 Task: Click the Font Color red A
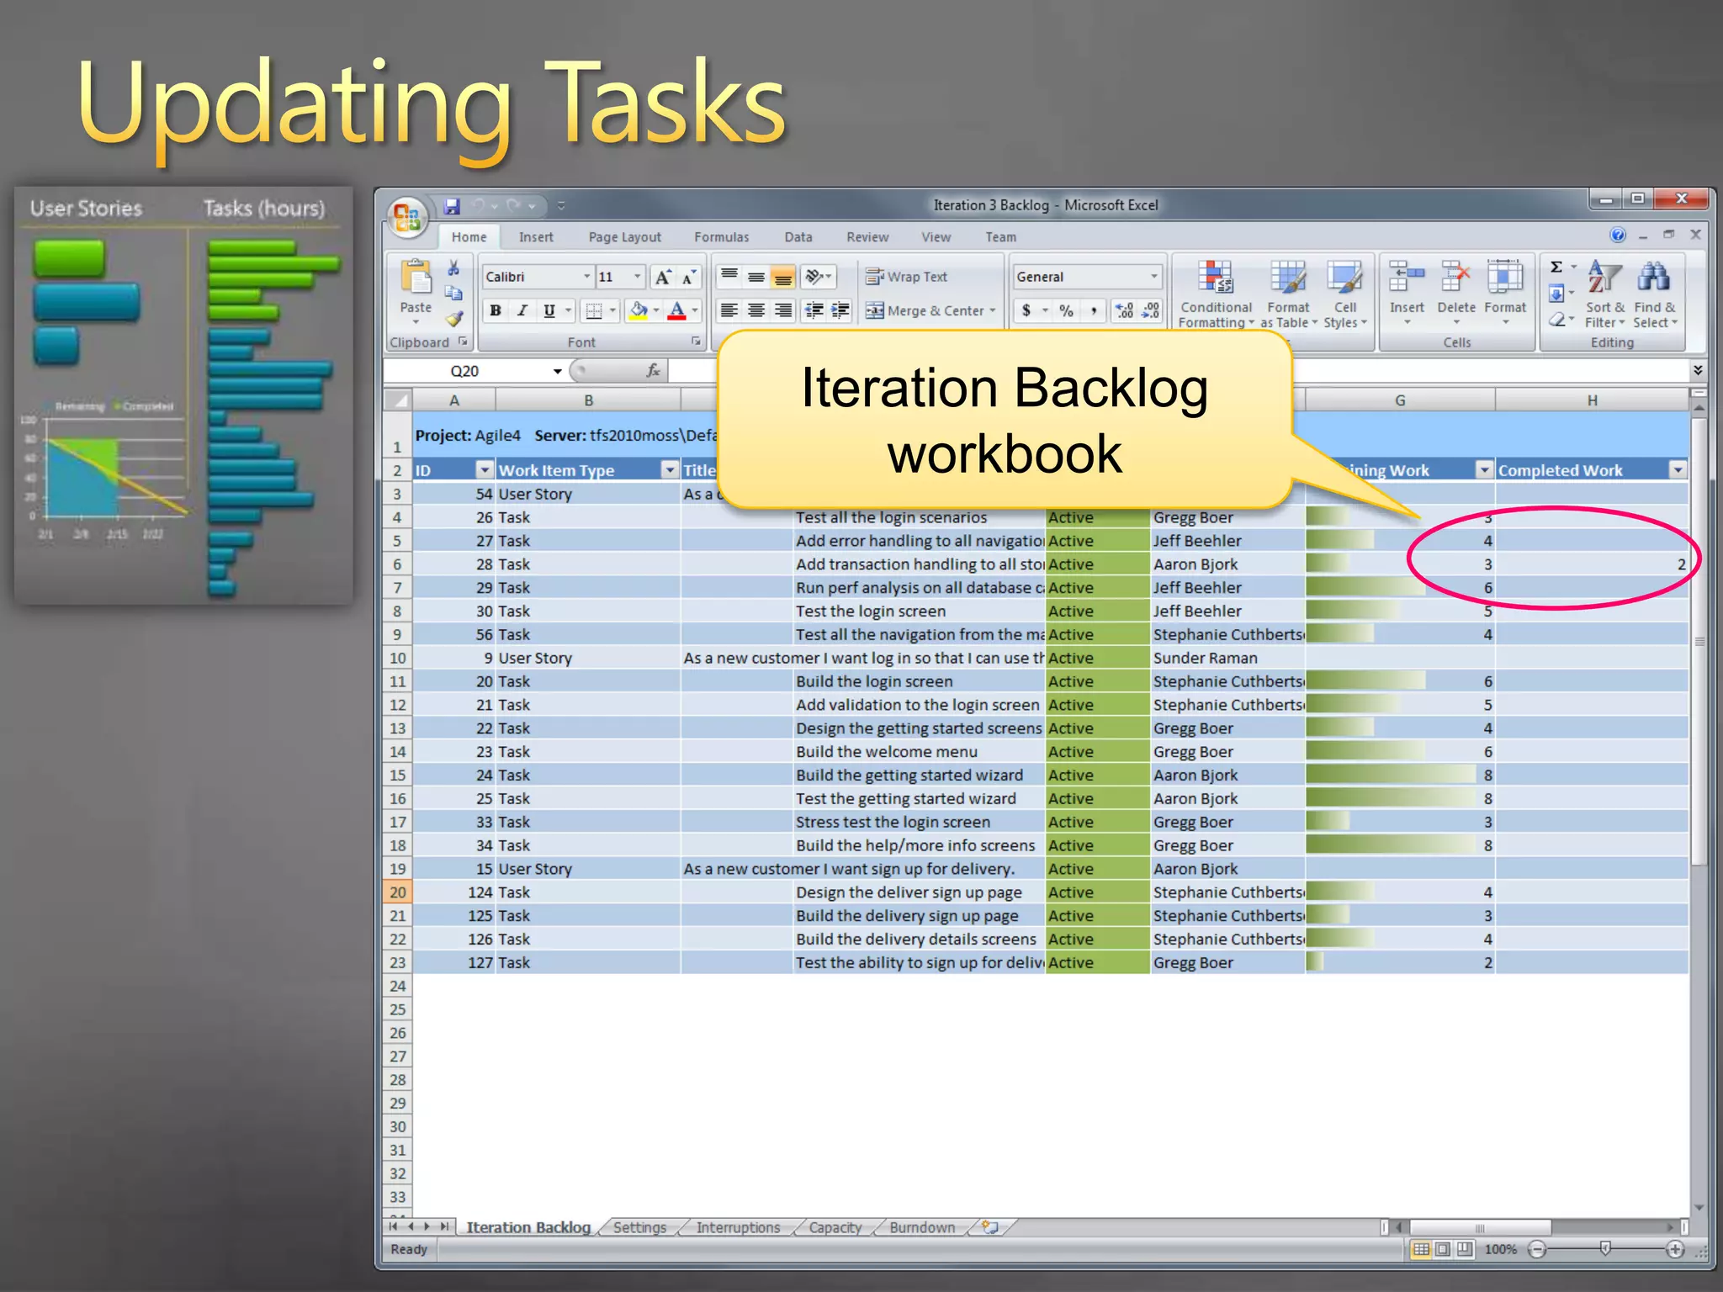point(676,311)
